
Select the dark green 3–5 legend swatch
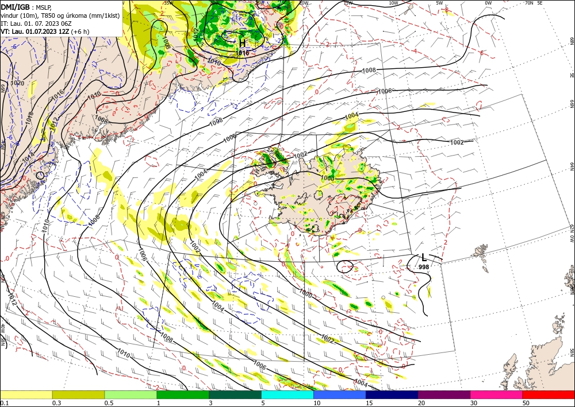[235, 394]
